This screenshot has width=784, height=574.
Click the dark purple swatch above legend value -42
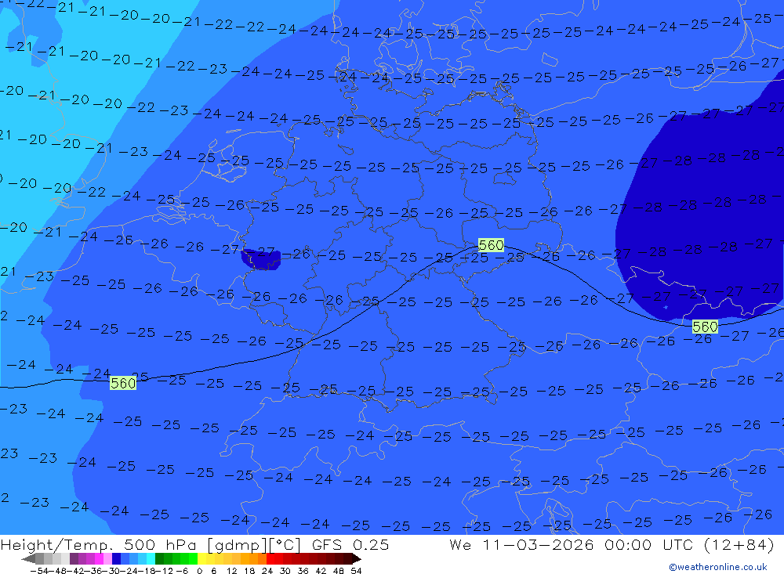[74, 558]
